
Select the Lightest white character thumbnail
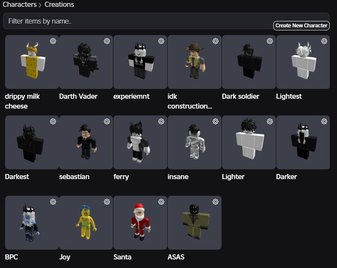point(303,62)
